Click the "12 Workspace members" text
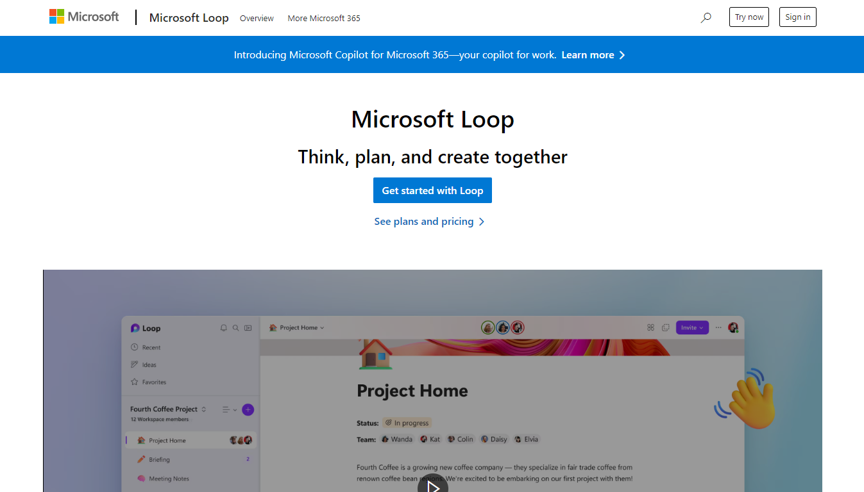The height and width of the screenshot is (492, 864). coord(160,420)
